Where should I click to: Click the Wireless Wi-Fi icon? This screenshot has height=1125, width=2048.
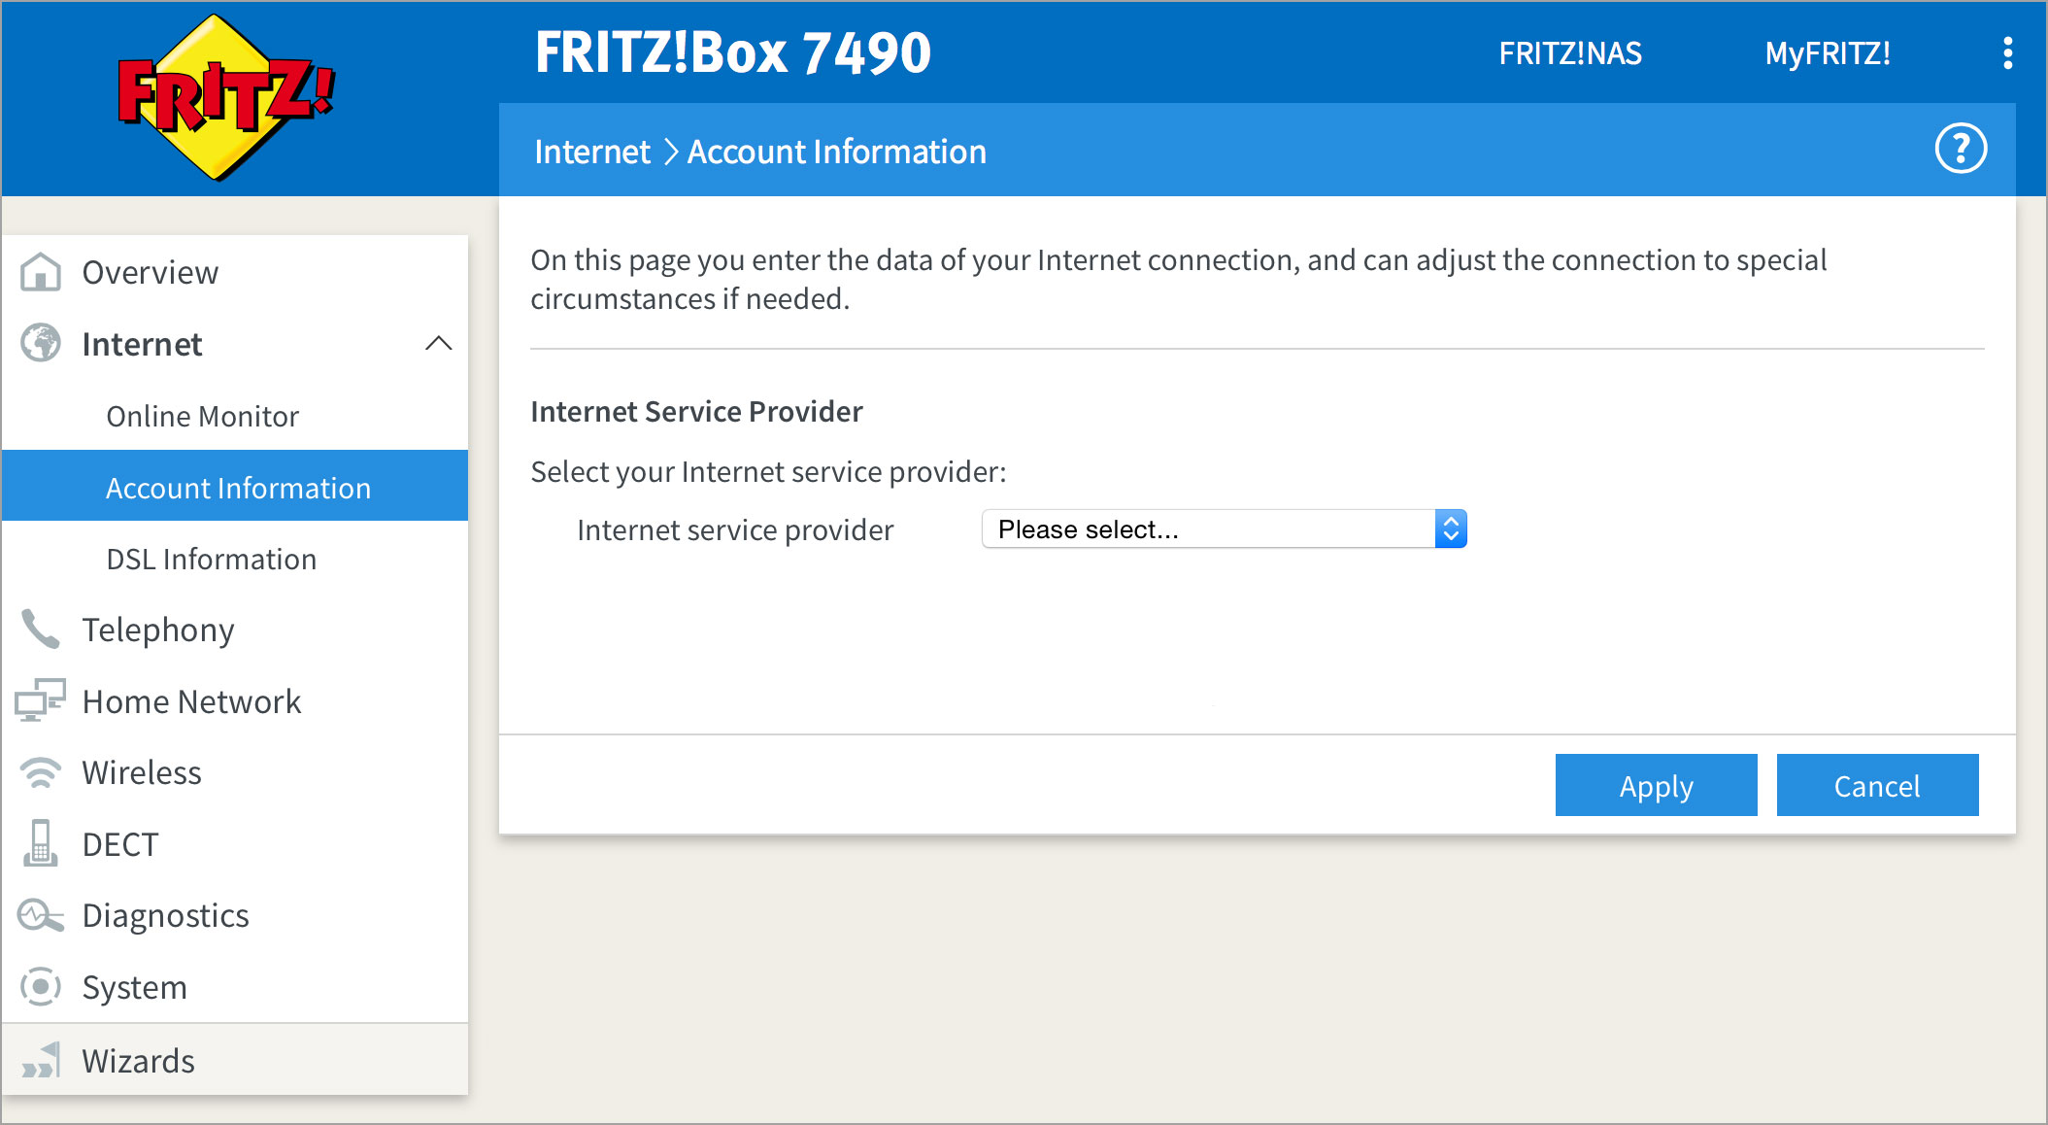pyautogui.click(x=39, y=771)
